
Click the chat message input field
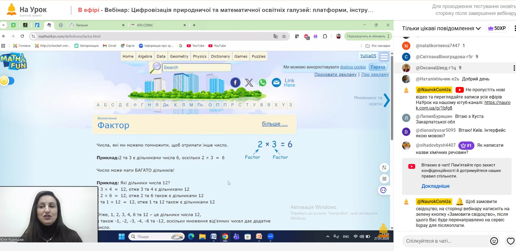(x=444, y=241)
